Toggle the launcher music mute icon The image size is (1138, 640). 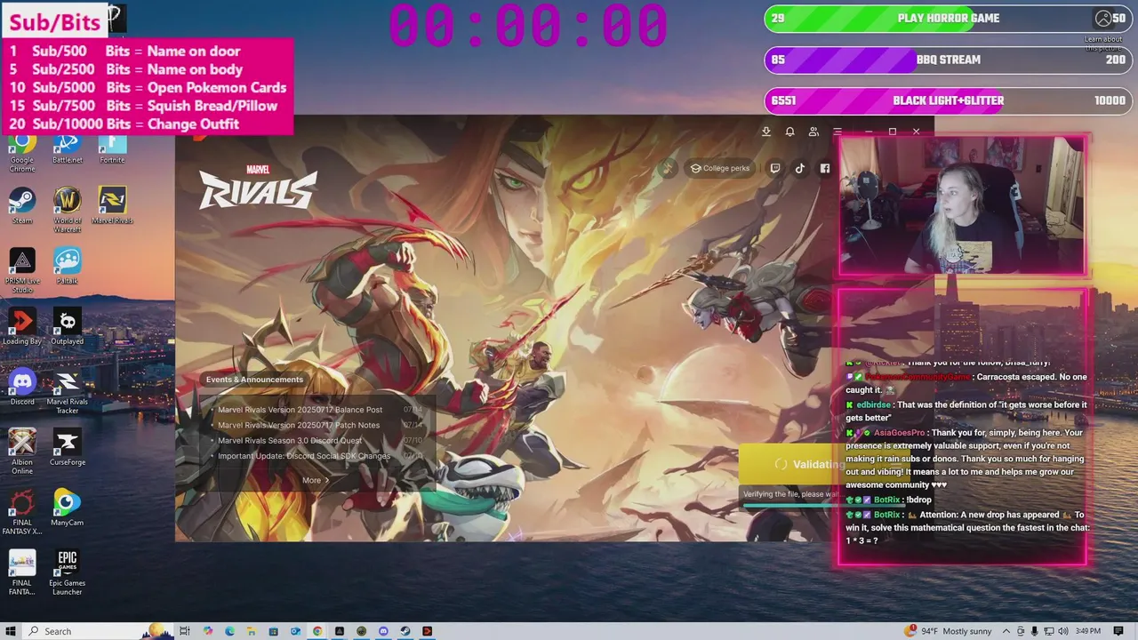668,168
